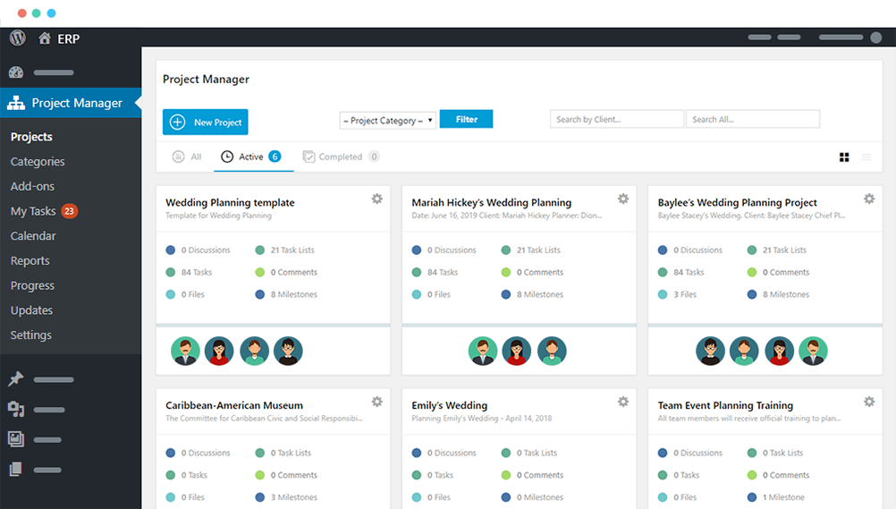The width and height of the screenshot is (896, 509).
Task: Open settings gear on Caribbean-American Museum card
Action: 377,402
